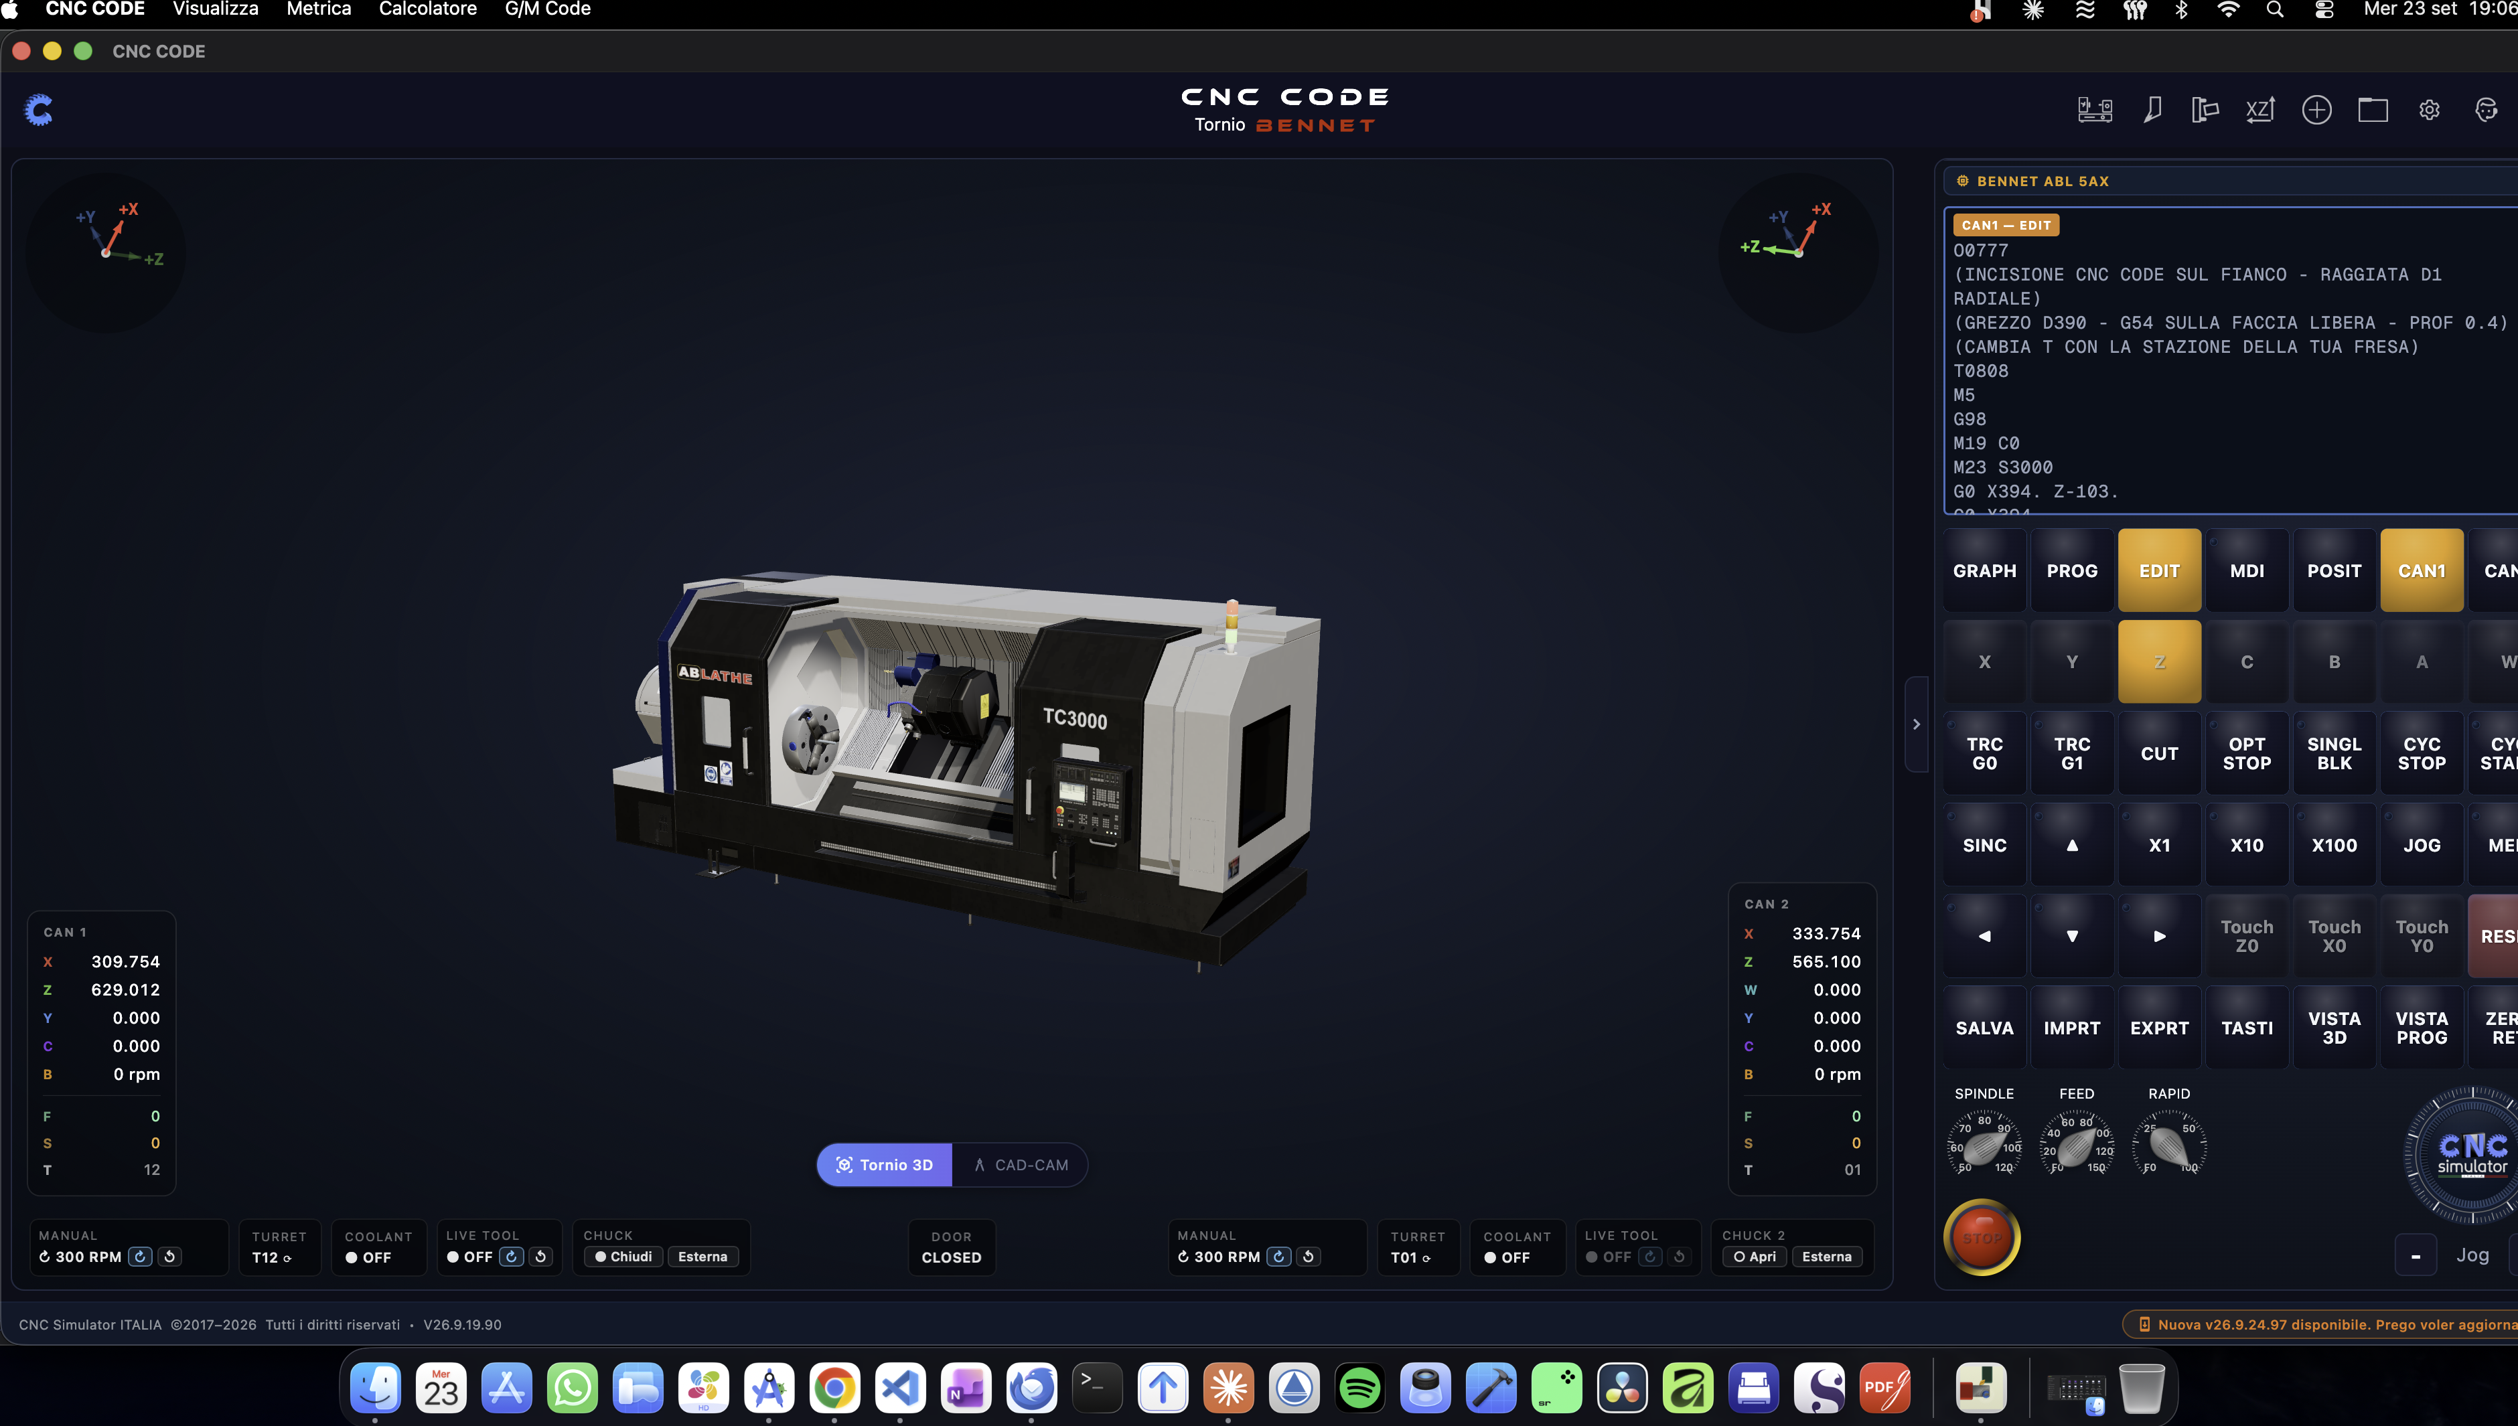The image size is (2518, 1426).
Task: Open the support agent headset icon
Action: 2486,110
